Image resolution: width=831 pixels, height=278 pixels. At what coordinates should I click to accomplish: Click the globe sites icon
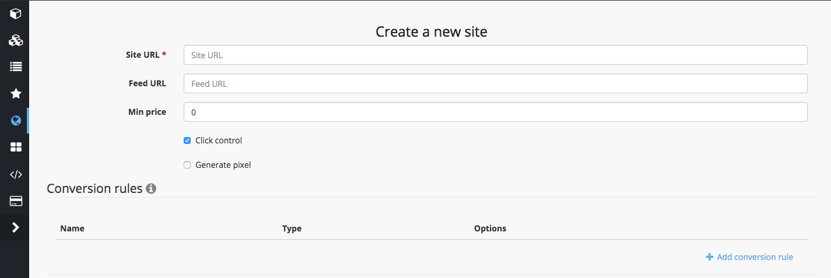point(16,121)
